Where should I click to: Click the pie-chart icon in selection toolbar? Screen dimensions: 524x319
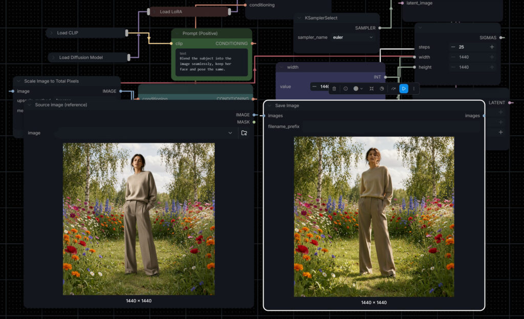point(382,89)
